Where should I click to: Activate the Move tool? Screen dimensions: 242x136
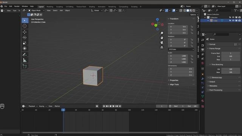pyautogui.click(x=25, y=32)
